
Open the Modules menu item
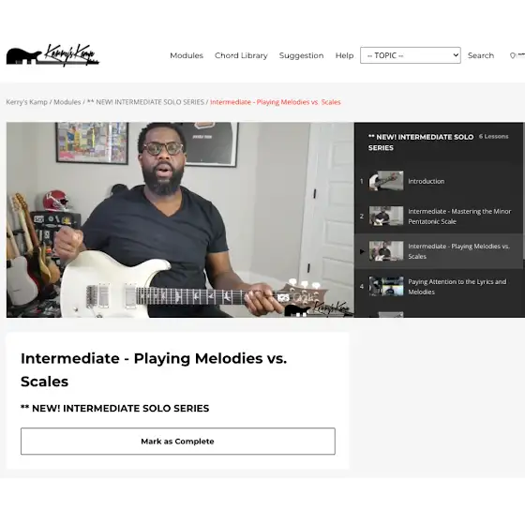pyautogui.click(x=187, y=55)
